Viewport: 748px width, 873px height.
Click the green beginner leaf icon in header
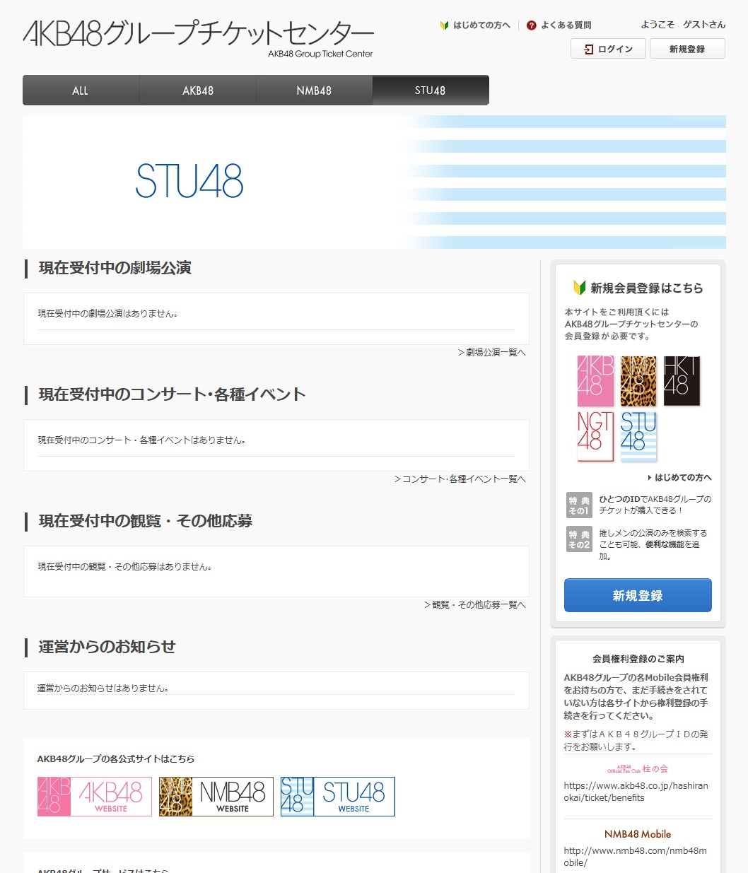444,25
